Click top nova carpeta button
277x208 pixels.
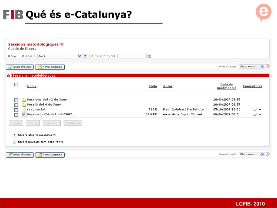[50, 67]
